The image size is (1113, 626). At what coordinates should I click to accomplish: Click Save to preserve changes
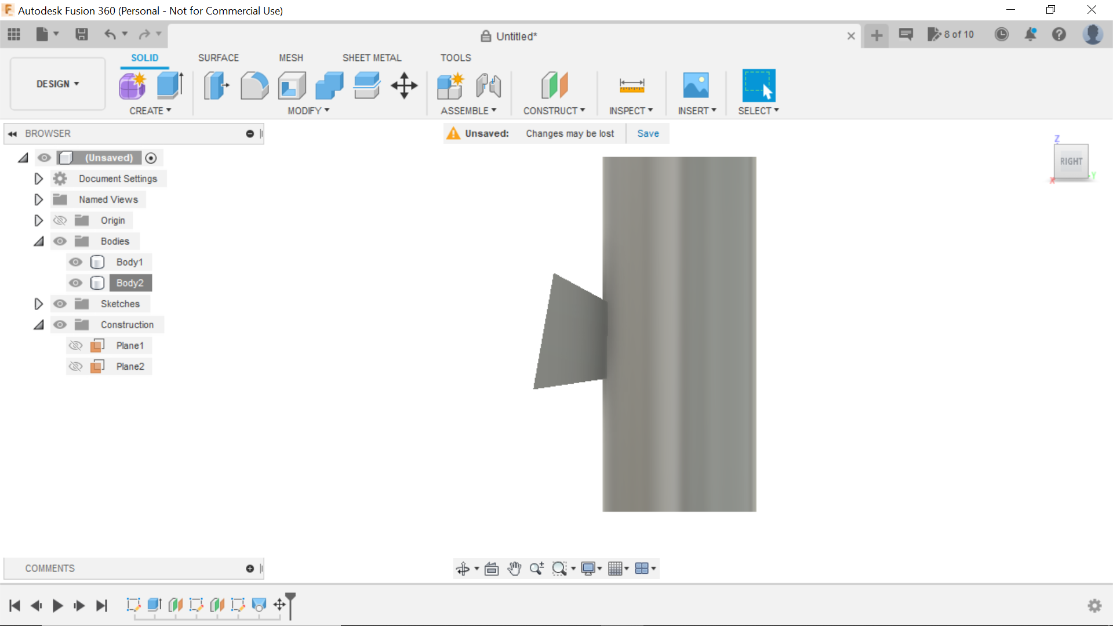[x=648, y=133]
